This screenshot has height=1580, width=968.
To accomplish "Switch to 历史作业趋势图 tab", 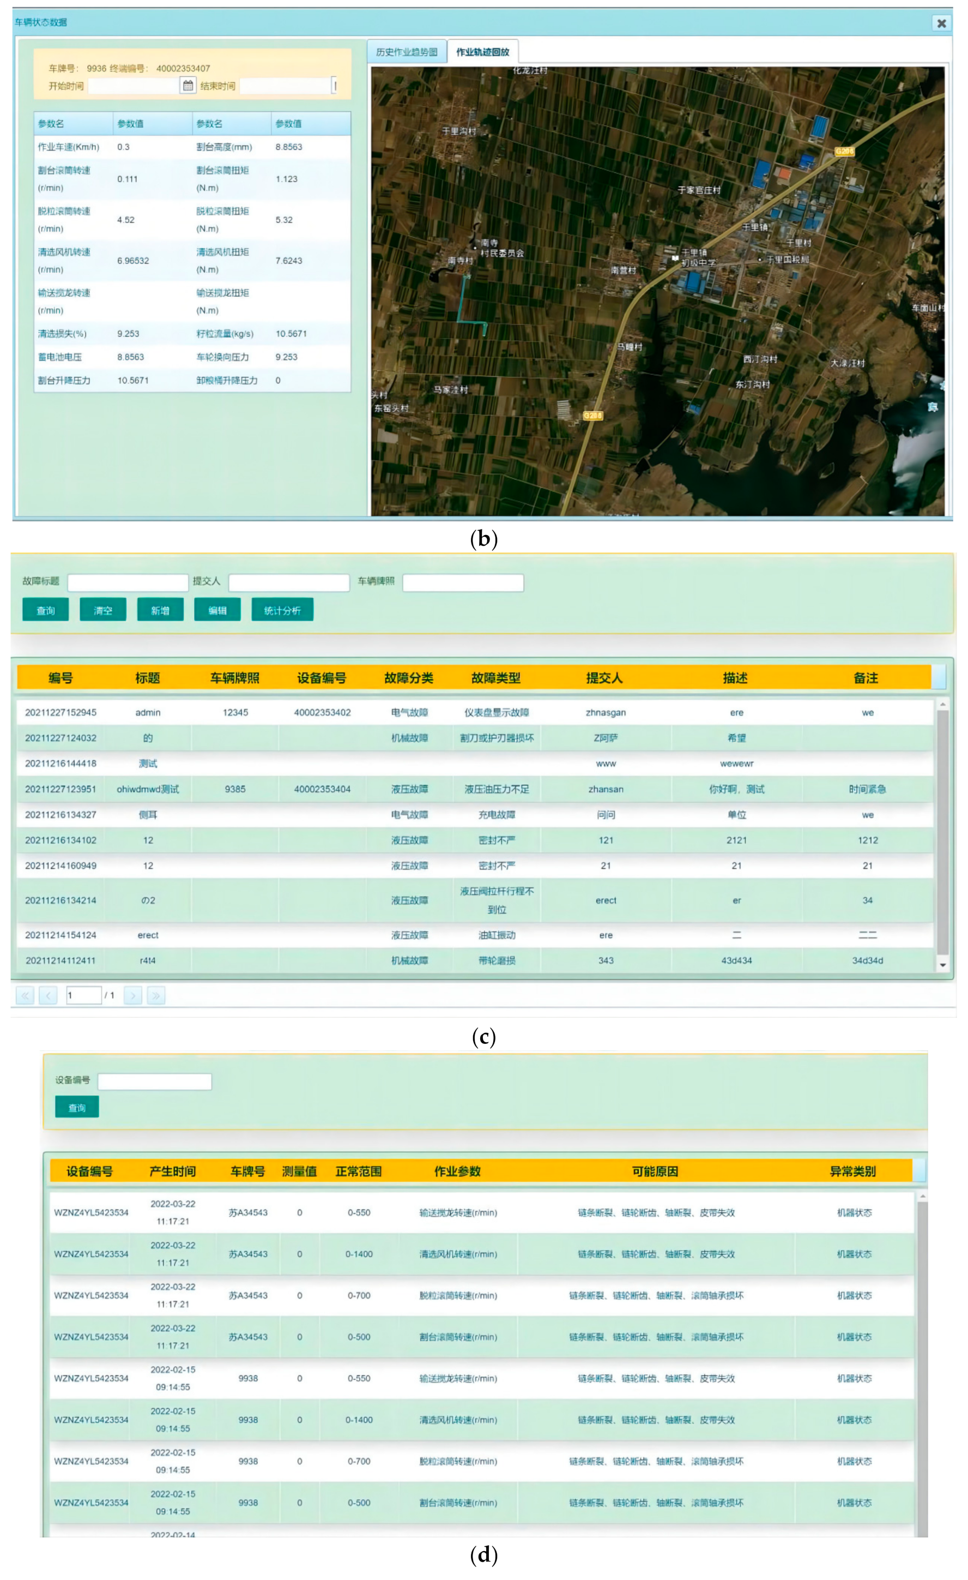I will tap(407, 52).
